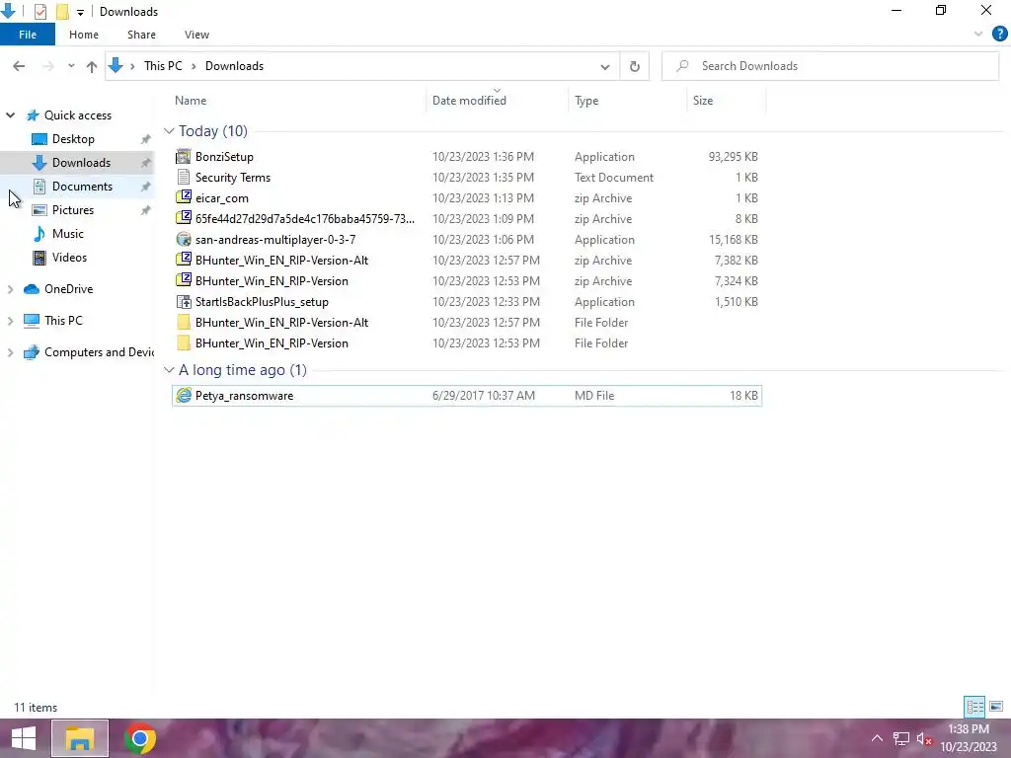
Task: Refresh the Downloads folder view
Action: pyautogui.click(x=635, y=66)
